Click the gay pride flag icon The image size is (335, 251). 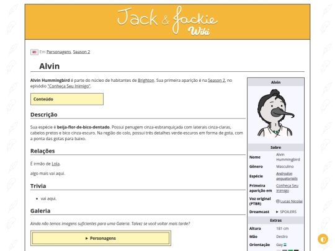click(285, 245)
